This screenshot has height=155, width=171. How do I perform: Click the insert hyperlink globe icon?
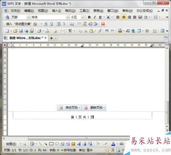133,31
